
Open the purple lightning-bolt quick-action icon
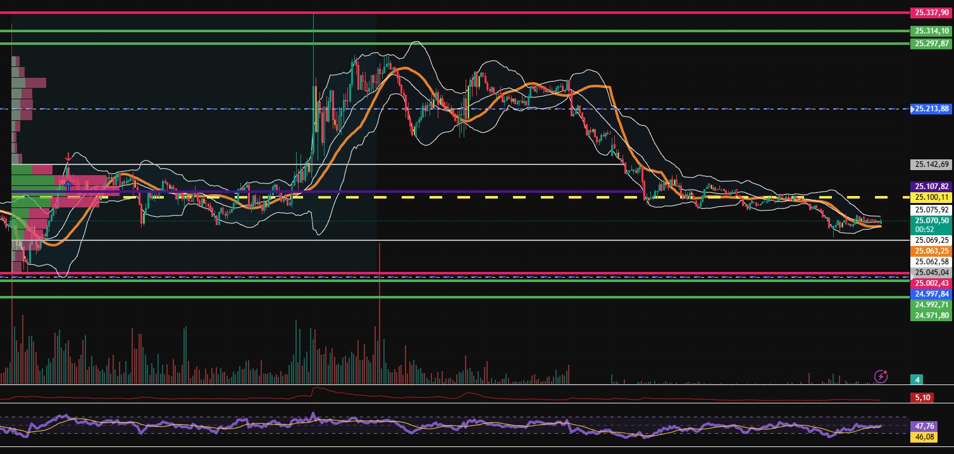pyautogui.click(x=881, y=377)
